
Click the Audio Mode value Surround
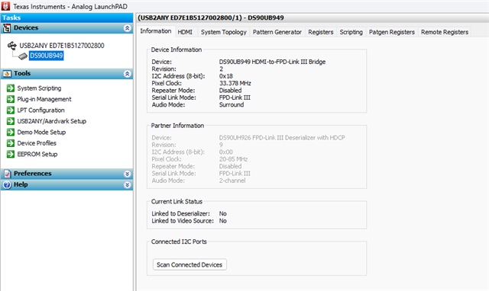click(x=232, y=105)
